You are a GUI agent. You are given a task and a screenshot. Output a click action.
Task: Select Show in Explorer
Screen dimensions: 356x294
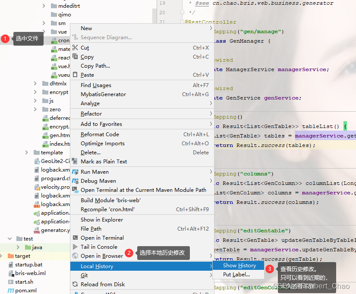(142, 220)
